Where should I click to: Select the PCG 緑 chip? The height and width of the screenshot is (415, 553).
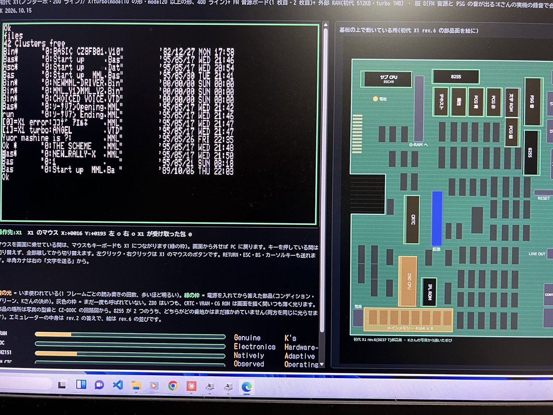(x=512, y=132)
